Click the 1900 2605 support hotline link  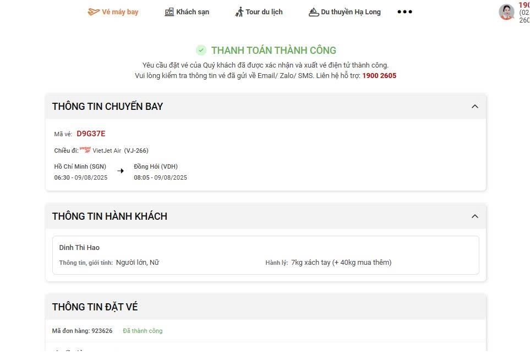click(379, 76)
